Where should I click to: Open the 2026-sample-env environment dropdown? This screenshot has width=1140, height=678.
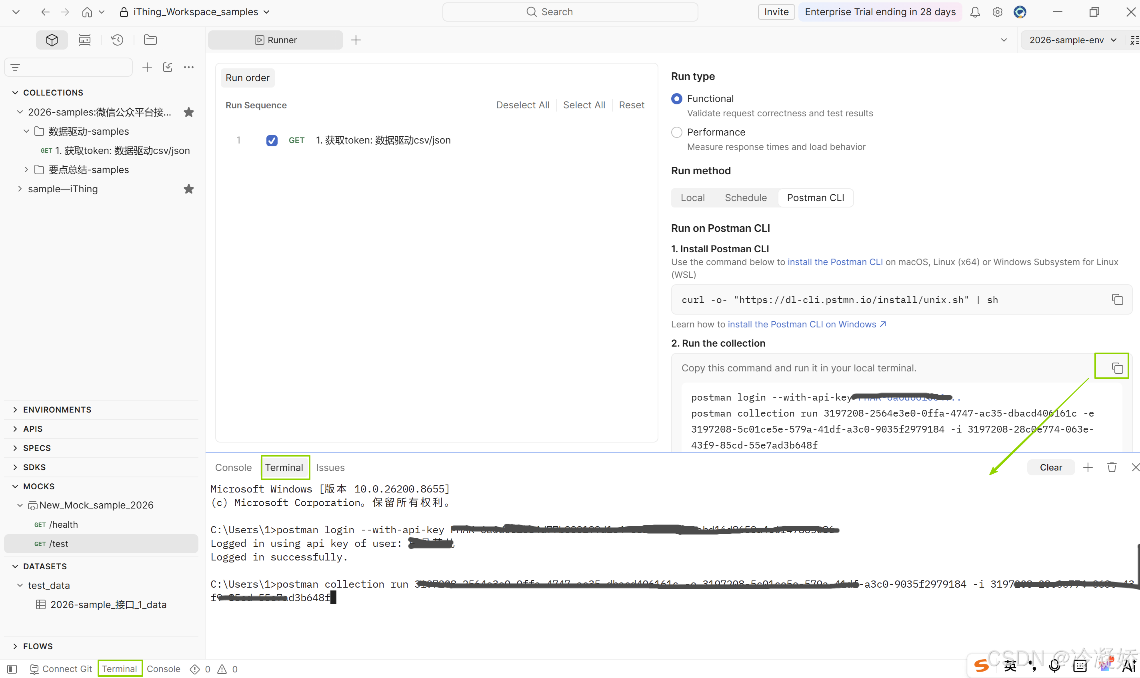point(1072,40)
